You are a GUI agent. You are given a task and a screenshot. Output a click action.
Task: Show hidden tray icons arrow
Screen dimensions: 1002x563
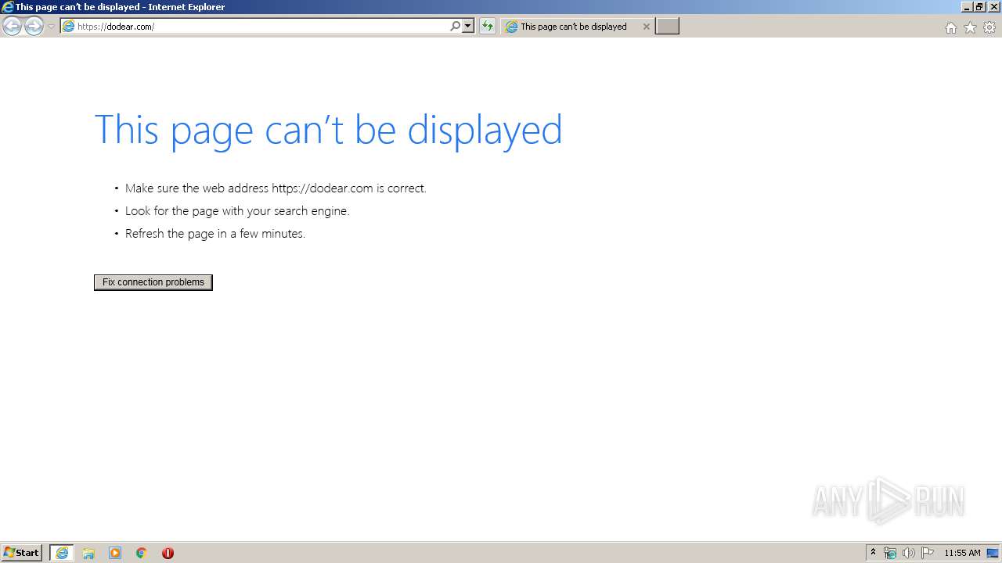click(x=874, y=553)
